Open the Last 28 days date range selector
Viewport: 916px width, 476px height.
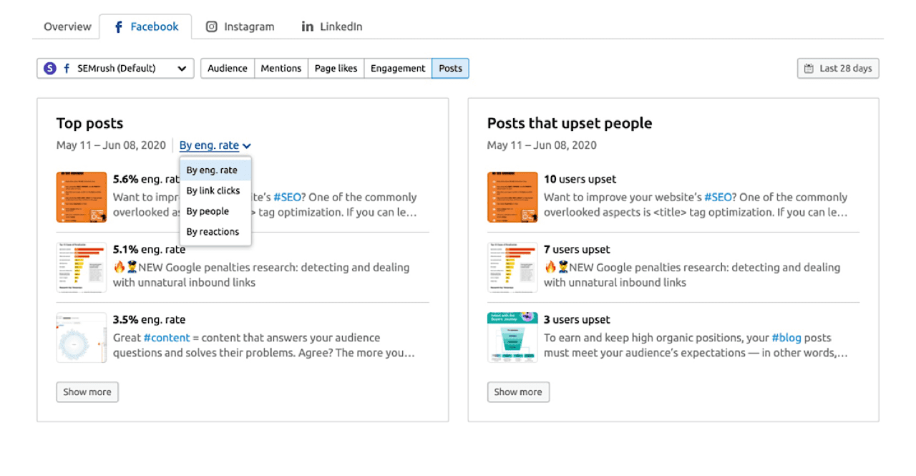pyautogui.click(x=838, y=68)
